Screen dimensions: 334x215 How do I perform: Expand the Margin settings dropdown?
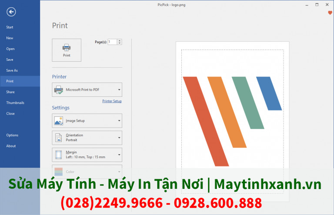[87, 155]
